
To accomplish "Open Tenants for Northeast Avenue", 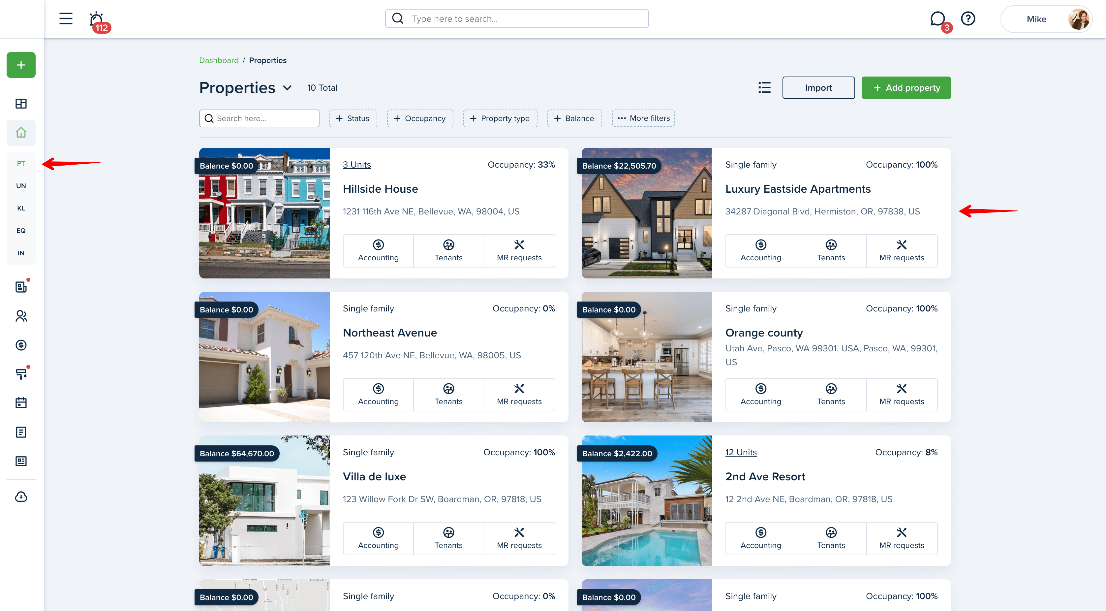I will tap(449, 395).
